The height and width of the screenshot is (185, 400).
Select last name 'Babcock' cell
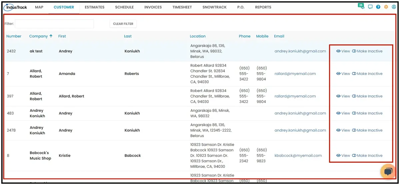(x=133, y=156)
